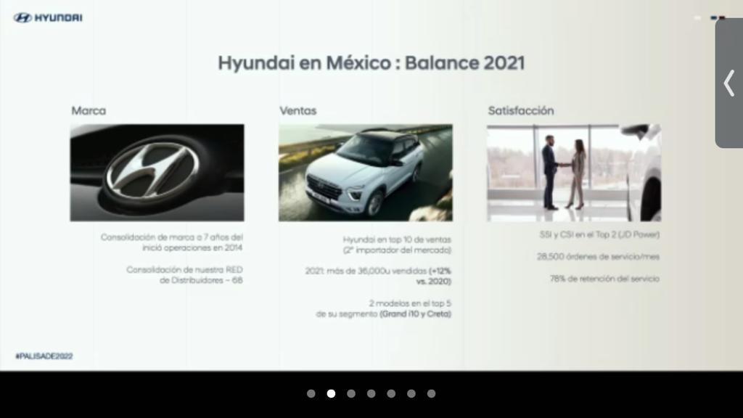Screen dimensions: 743x418
Task: Click the Hyundai logo in the top-left corner
Action: pyautogui.click(x=47, y=17)
